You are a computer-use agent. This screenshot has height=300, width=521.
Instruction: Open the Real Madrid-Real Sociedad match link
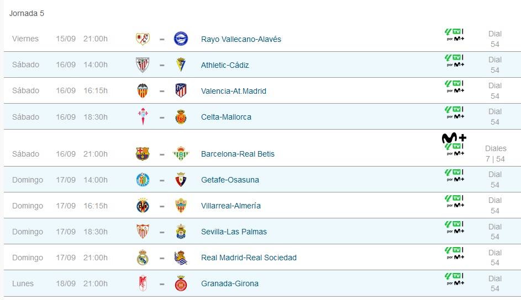(249, 258)
